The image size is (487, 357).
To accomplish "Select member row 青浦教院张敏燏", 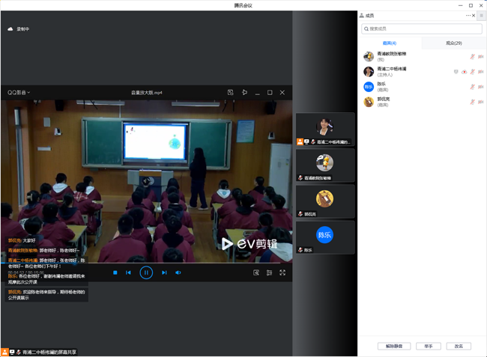I will 423,56.
